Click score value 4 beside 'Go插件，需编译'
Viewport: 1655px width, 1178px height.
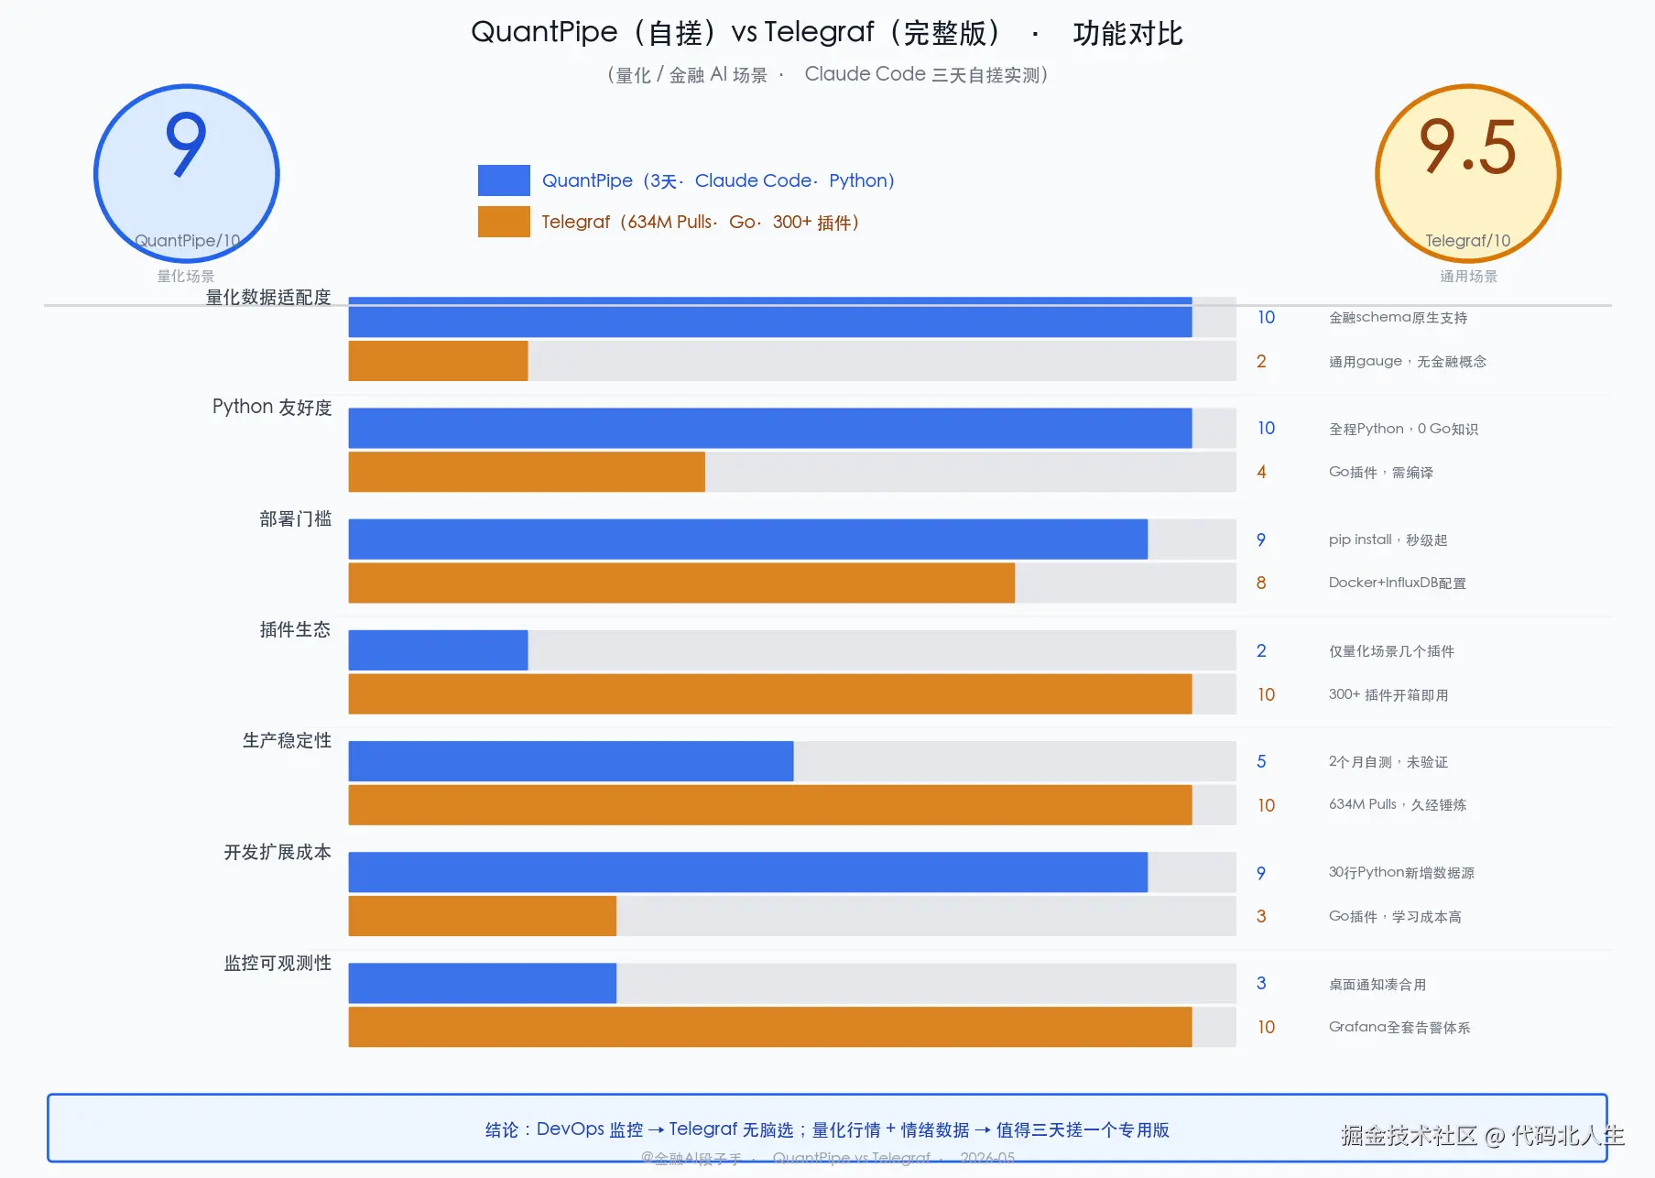click(x=1261, y=472)
